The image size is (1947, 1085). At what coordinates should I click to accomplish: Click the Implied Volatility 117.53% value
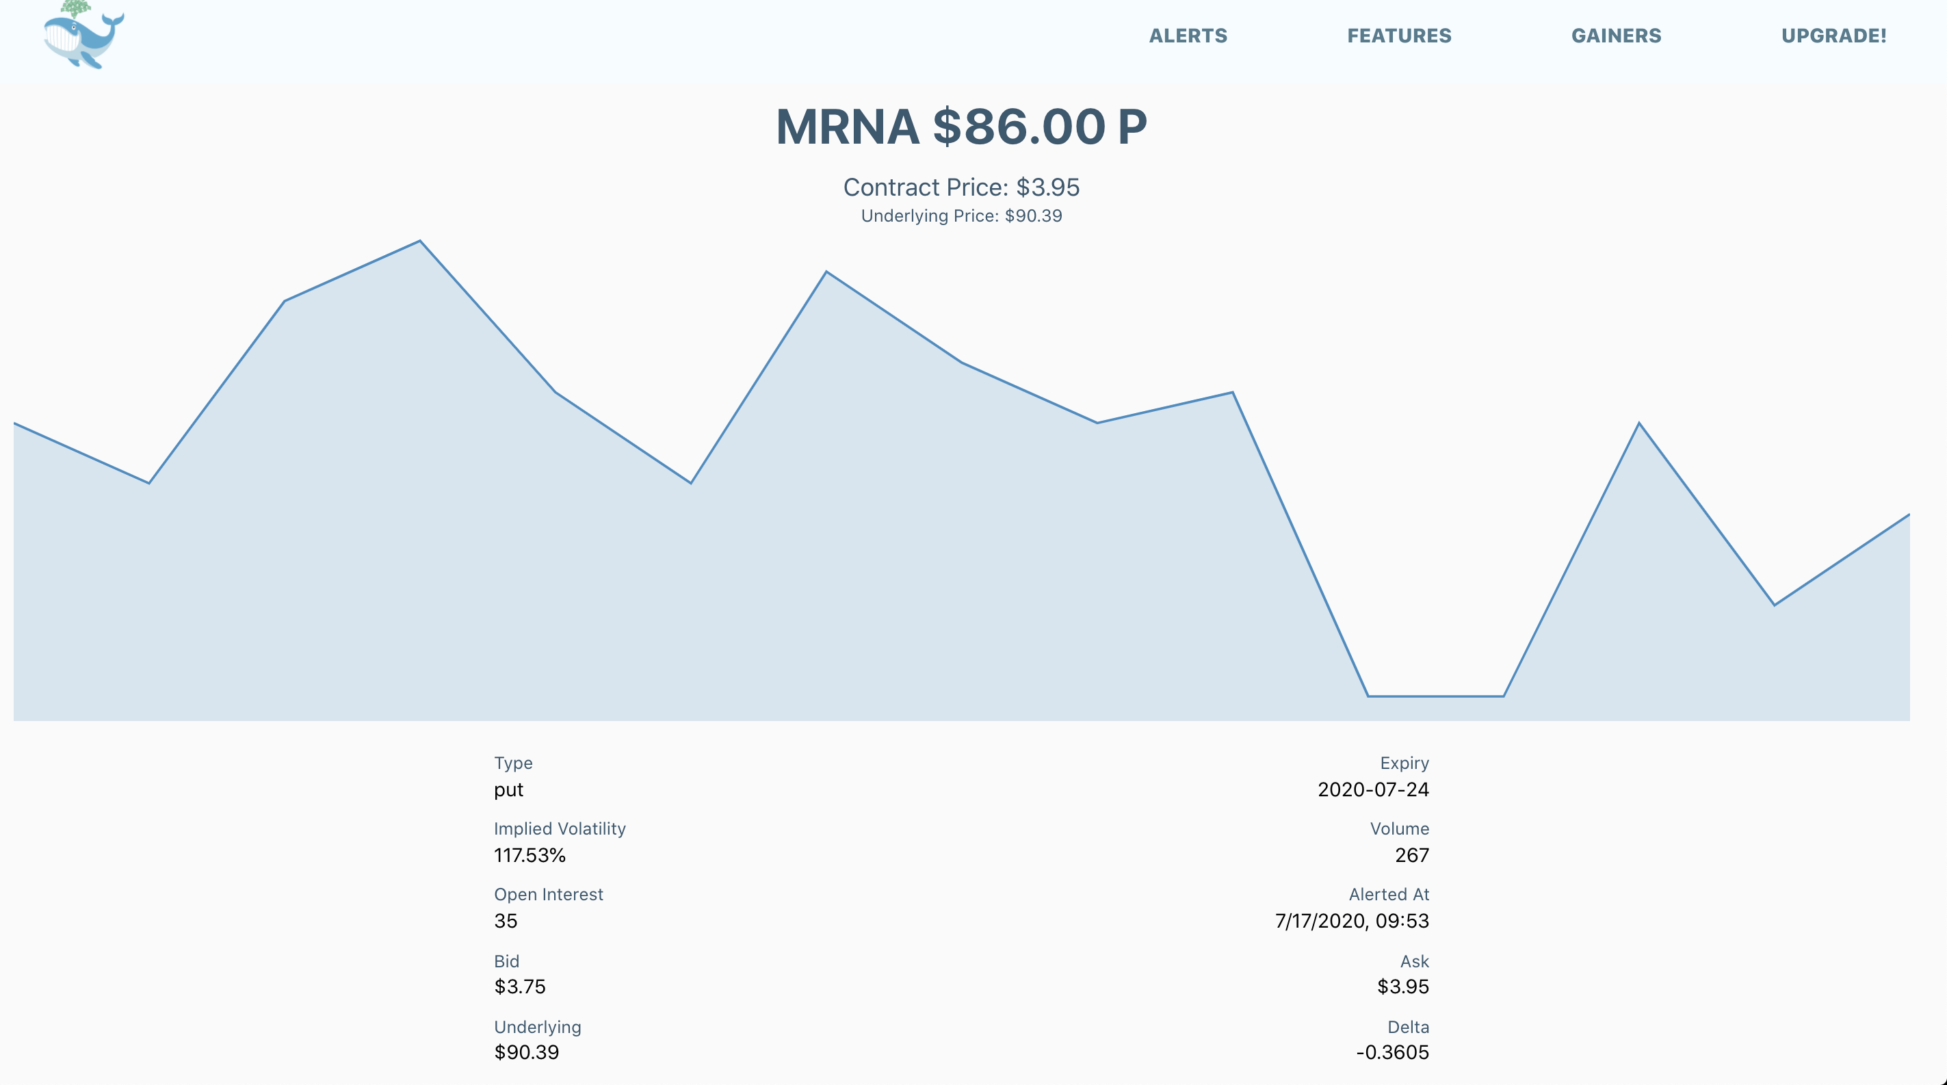pyautogui.click(x=529, y=855)
